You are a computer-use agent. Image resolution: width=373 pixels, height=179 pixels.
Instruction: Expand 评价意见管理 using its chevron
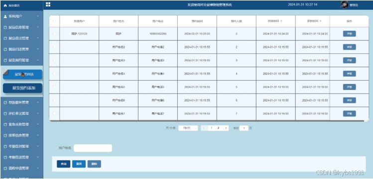pos(38,113)
